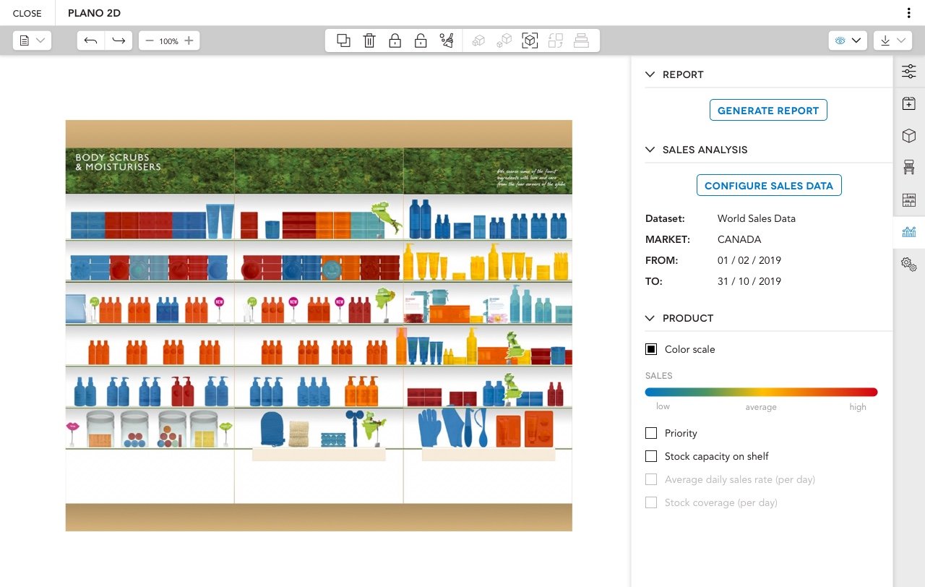Open settings via the gears sidebar icon

[x=908, y=265]
